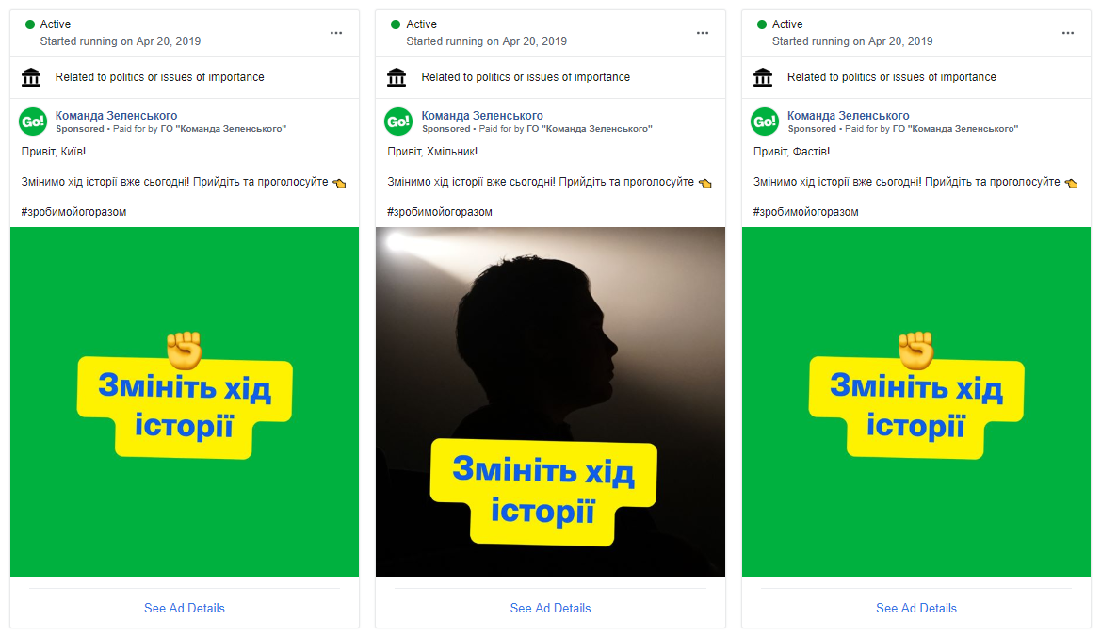
Task: Click Go! page avatar on Фастів ad
Action: (x=765, y=122)
